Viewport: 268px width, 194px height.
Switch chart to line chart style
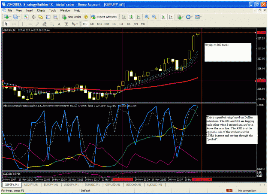pyautogui.click(x=139, y=17)
